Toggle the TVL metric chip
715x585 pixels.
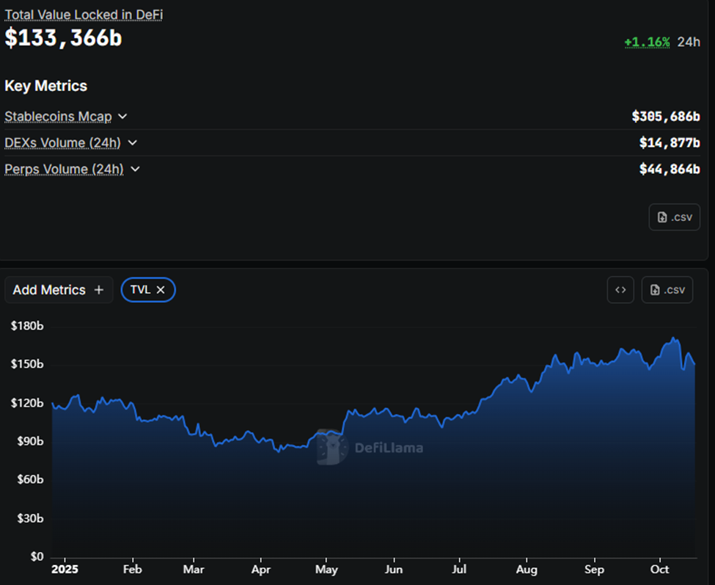pyautogui.click(x=140, y=290)
